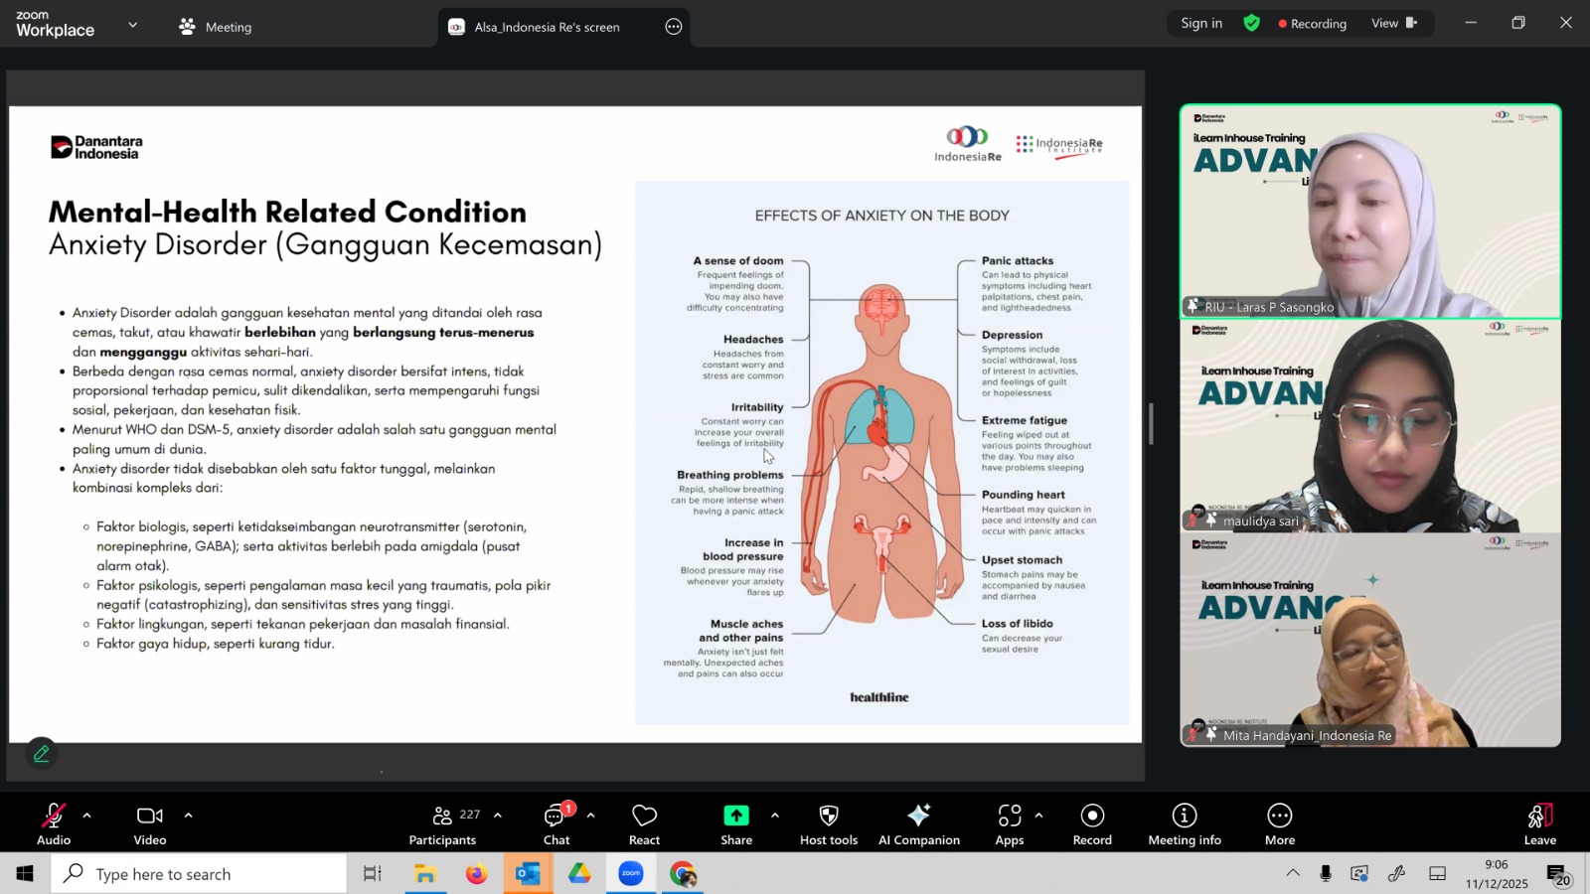Toggle the meeting Record button
This screenshot has height=894, width=1590.
click(1092, 817)
